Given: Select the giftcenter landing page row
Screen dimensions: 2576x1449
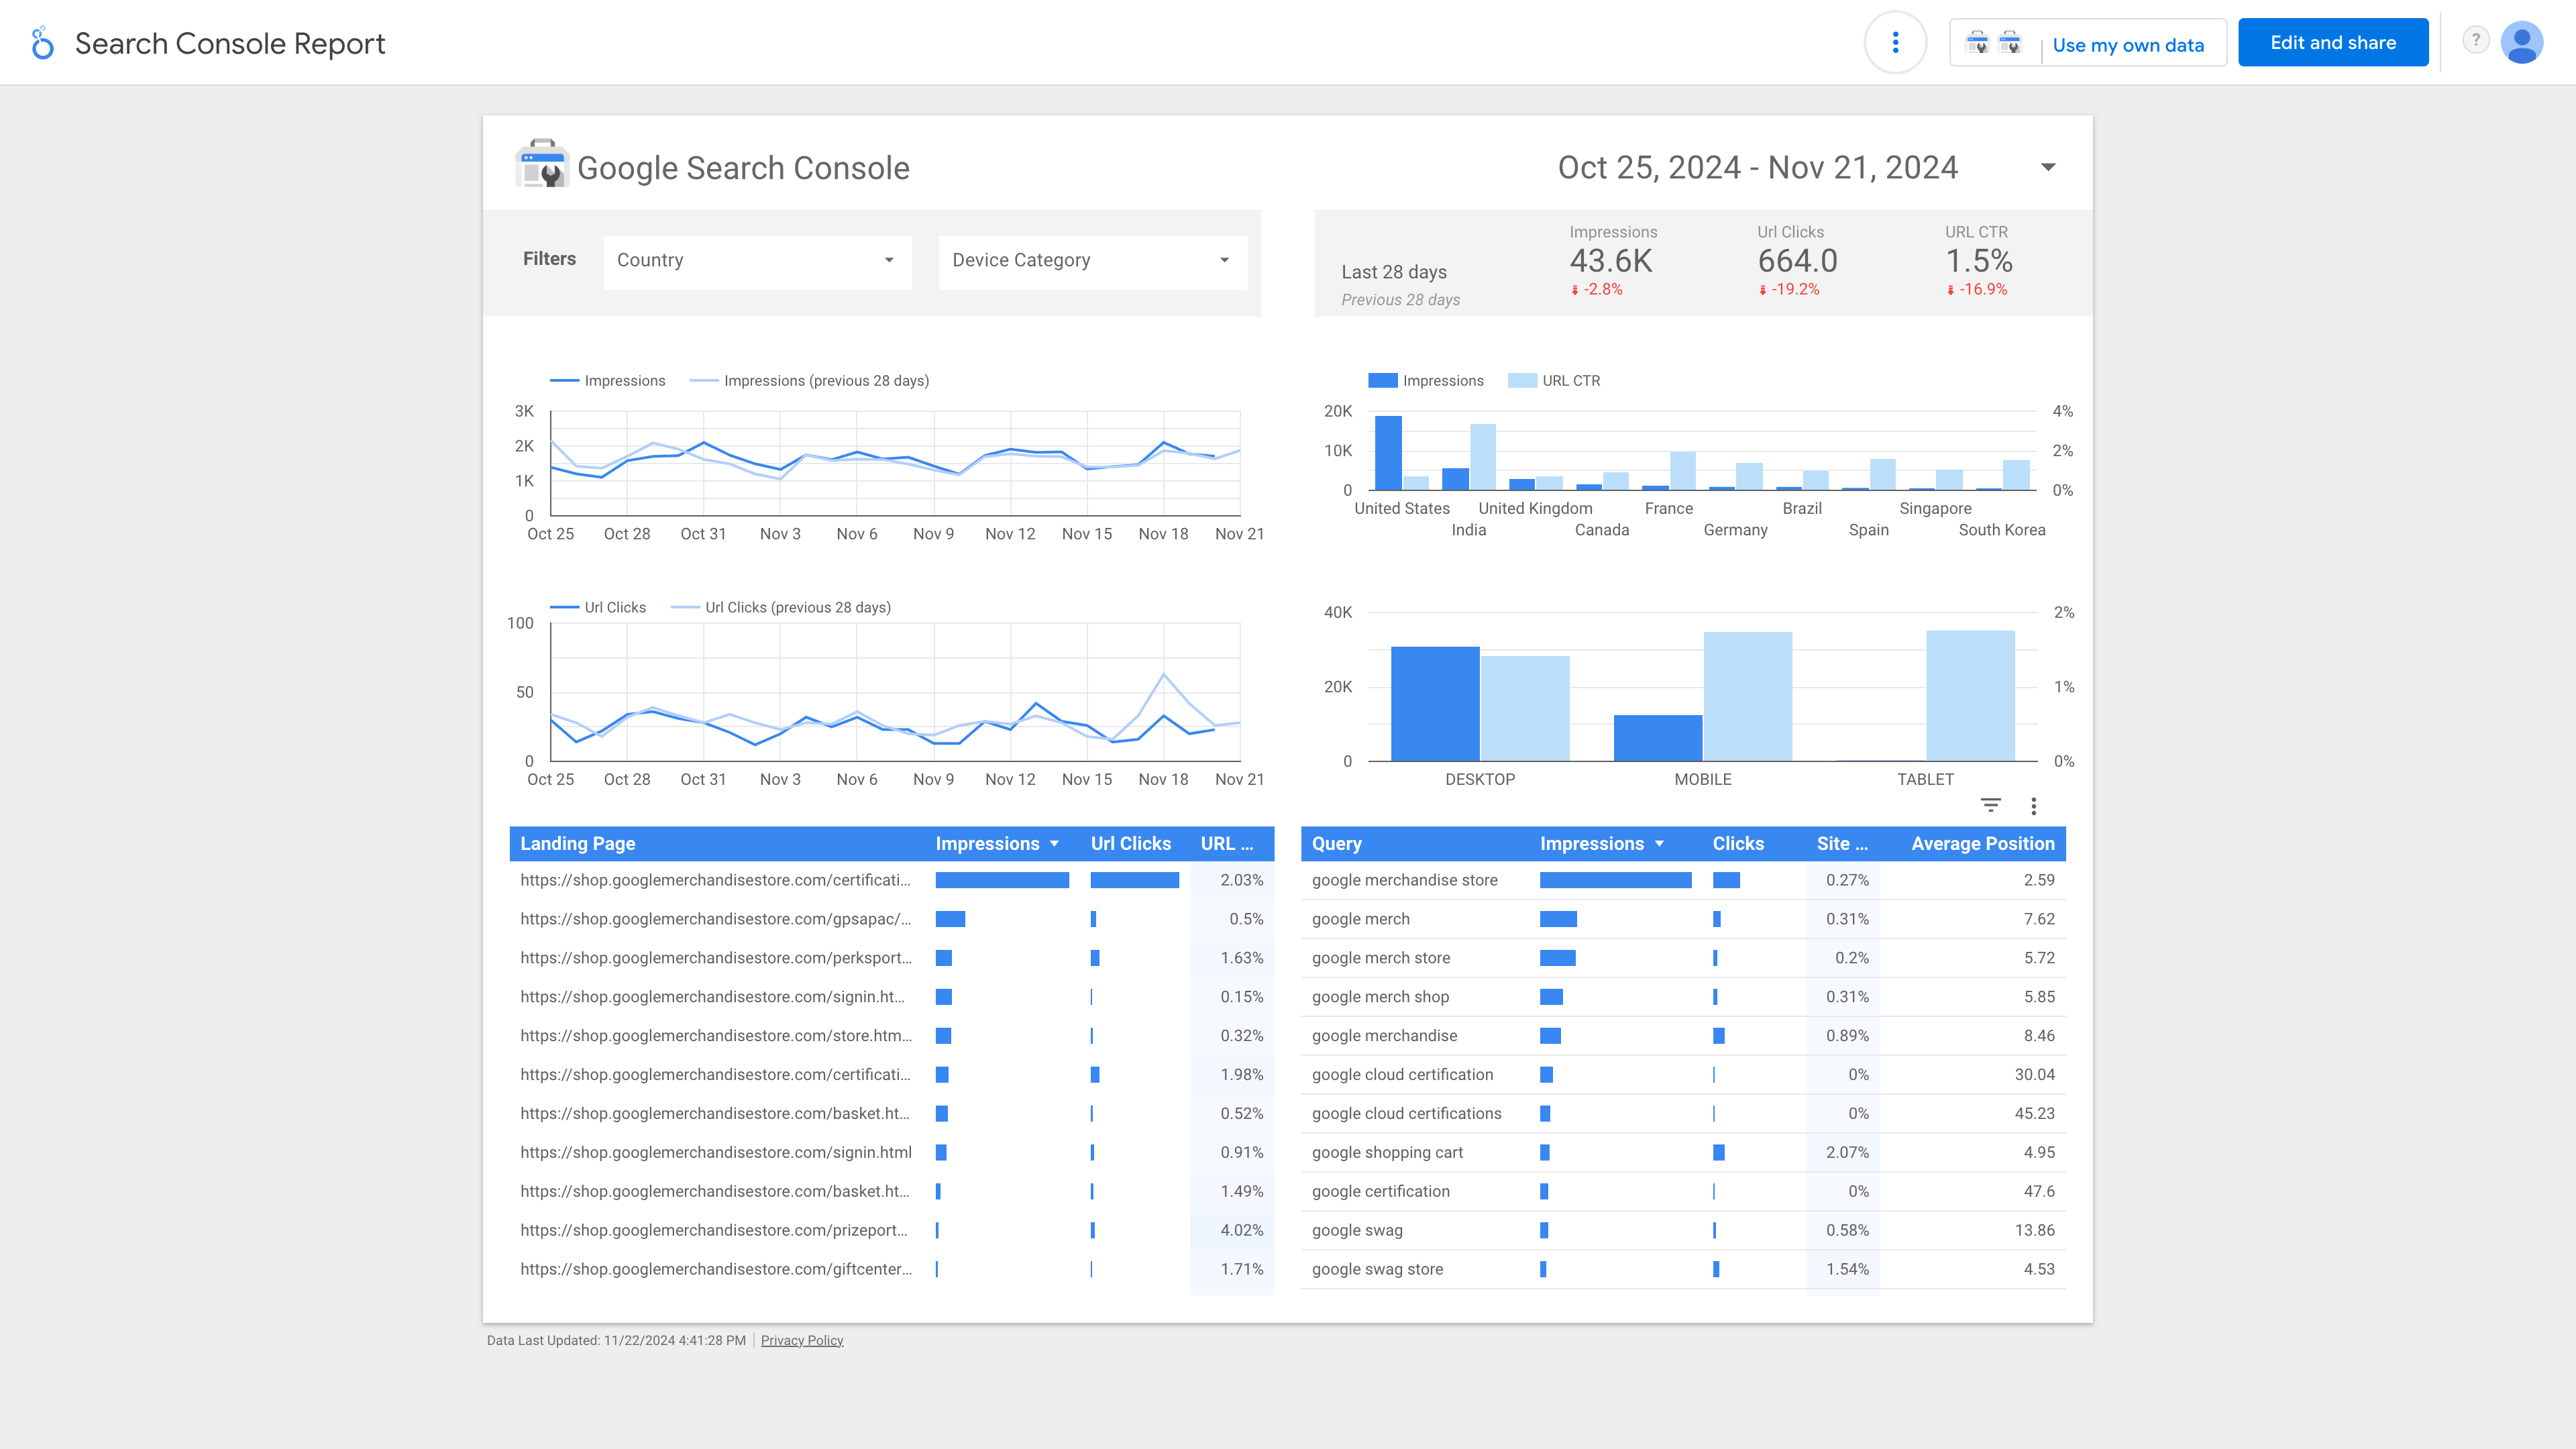Looking at the screenshot, I should 892,1270.
